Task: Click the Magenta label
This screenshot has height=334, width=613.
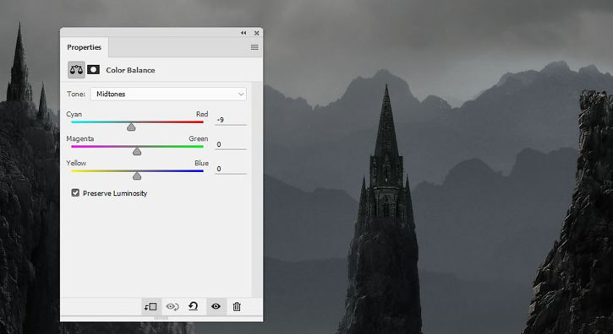Action: point(80,138)
